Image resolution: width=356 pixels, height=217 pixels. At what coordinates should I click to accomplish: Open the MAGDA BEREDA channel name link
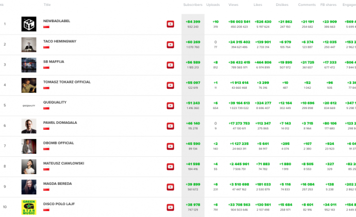point(57,183)
